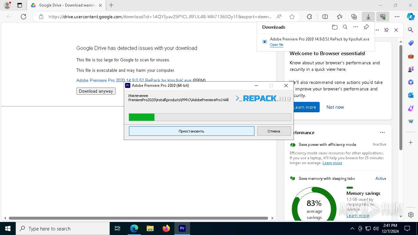Click the taskbar clock showing 2:41 PM
Screen dimensions: 418x235
click(390, 228)
